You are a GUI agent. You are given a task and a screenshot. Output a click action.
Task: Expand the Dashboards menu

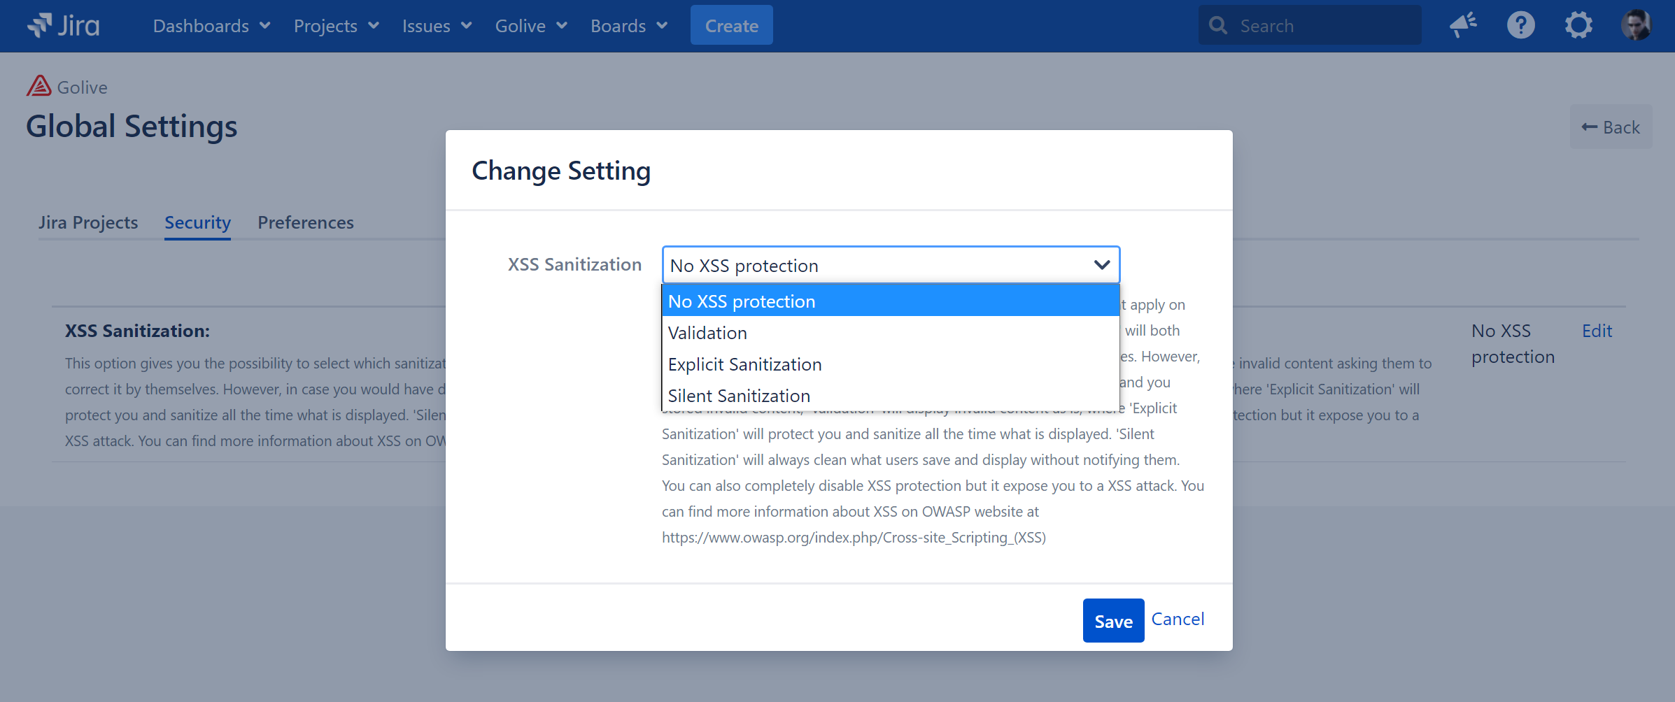coord(211,26)
